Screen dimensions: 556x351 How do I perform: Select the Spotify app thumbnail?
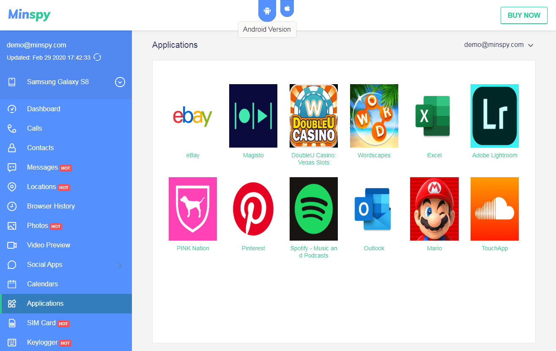pyautogui.click(x=313, y=208)
